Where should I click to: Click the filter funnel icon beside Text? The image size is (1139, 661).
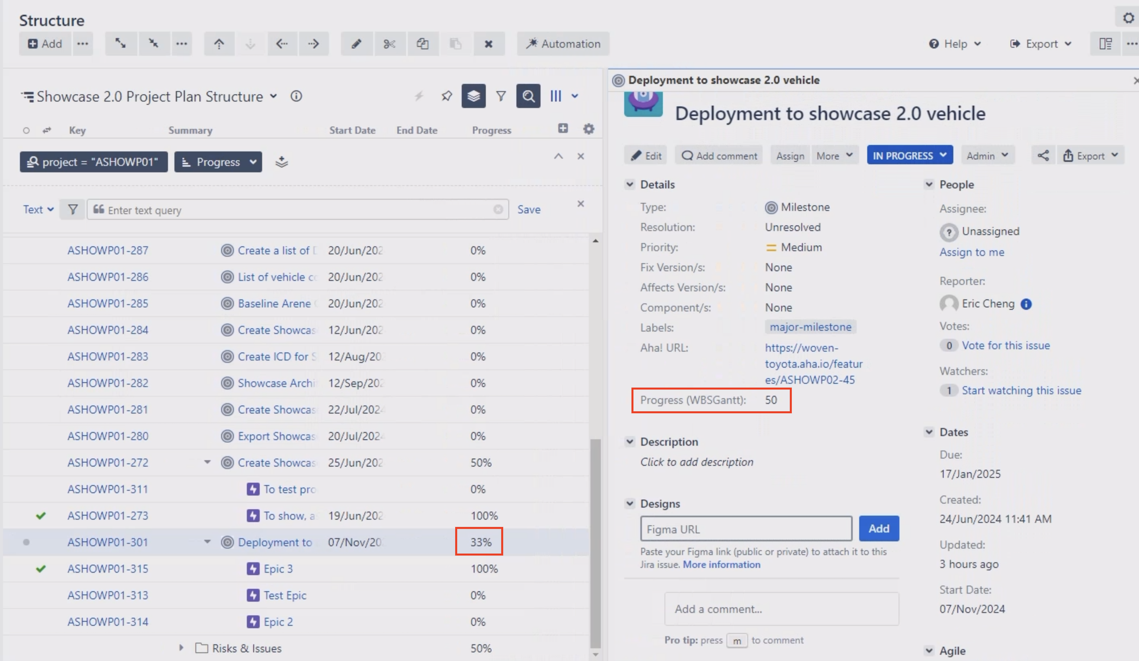[73, 210]
